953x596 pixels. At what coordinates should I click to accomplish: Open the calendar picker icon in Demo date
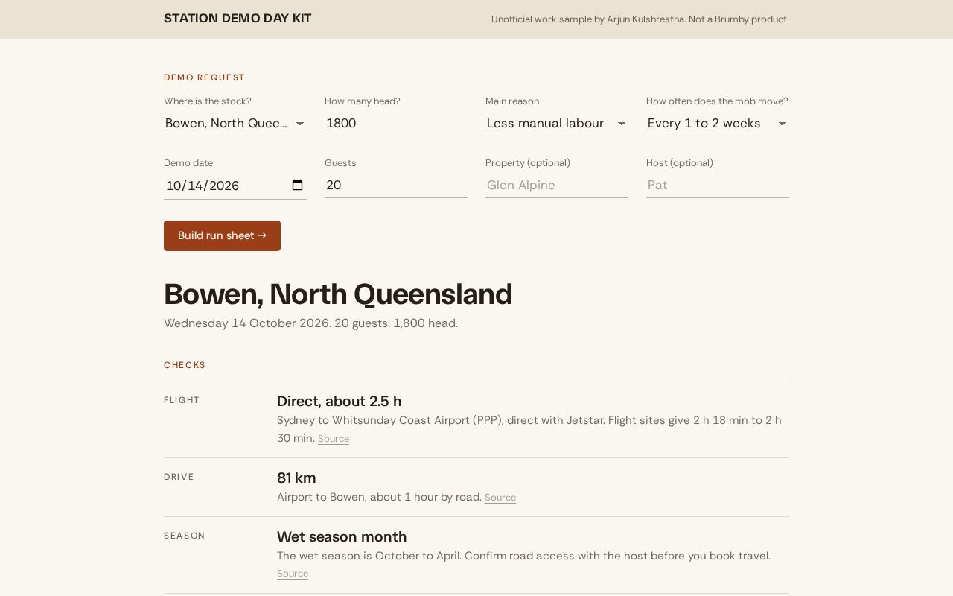(298, 186)
